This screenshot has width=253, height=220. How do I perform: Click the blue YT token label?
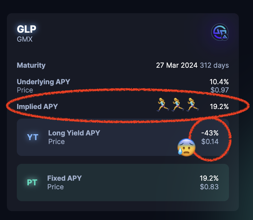pos(33,137)
